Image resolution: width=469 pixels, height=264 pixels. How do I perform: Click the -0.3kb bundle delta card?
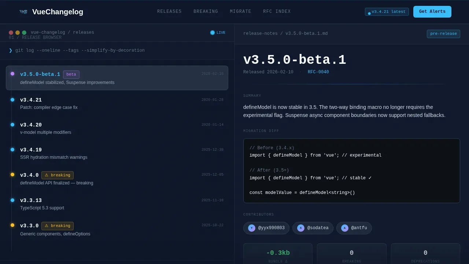click(x=278, y=254)
